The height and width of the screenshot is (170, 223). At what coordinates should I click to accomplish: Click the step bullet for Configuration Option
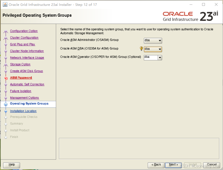[x=6, y=31]
